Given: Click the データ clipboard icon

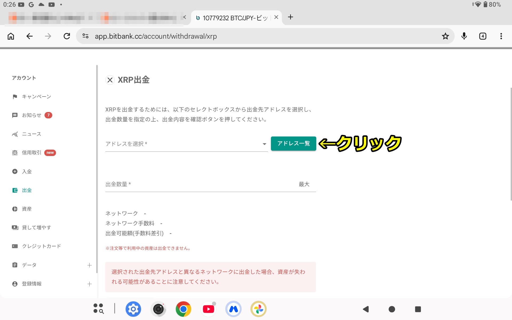Looking at the screenshot, I should pos(15,265).
